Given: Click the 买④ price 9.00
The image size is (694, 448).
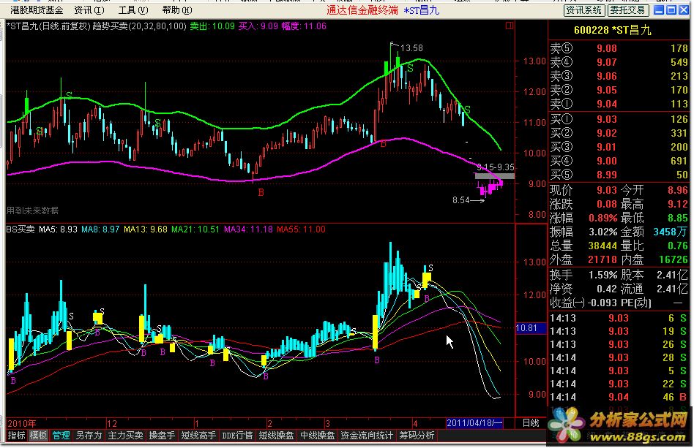Looking at the screenshot, I should click(x=606, y=162).
